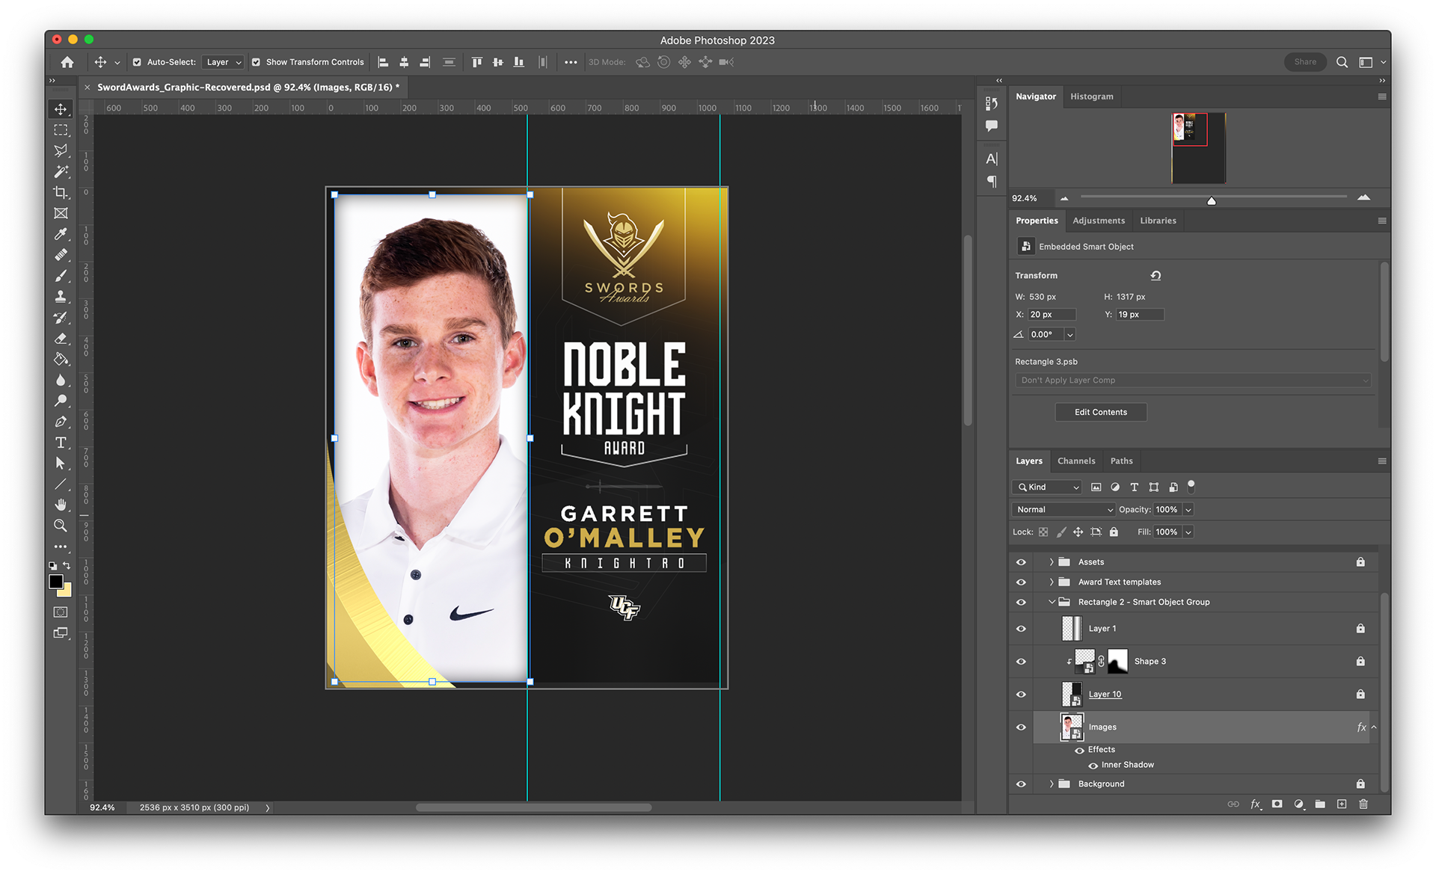
Task: Pick the Magic Wand tool
Action: tap(61, 172)
